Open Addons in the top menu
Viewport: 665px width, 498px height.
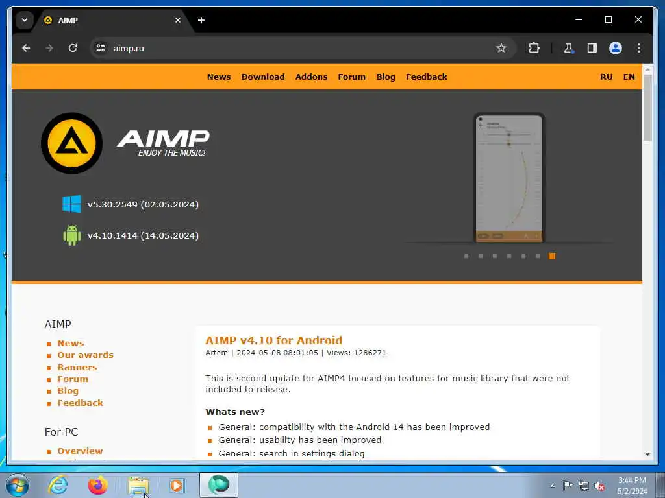click(x=311, y=77)
